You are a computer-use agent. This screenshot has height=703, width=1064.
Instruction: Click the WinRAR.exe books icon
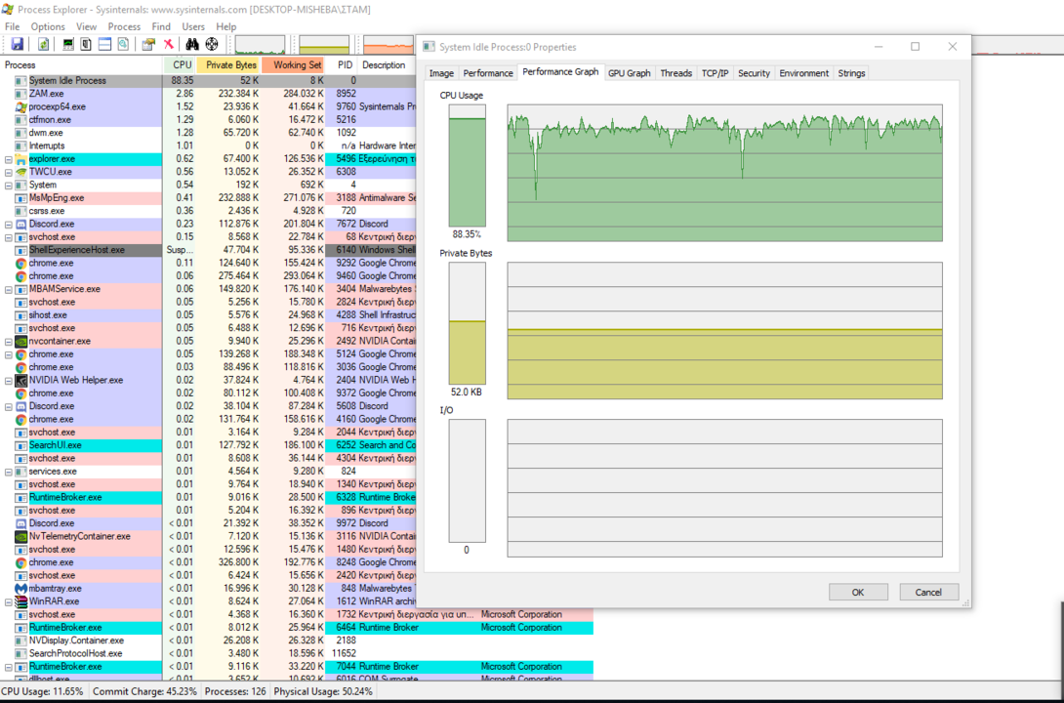[x=21, y=601]
